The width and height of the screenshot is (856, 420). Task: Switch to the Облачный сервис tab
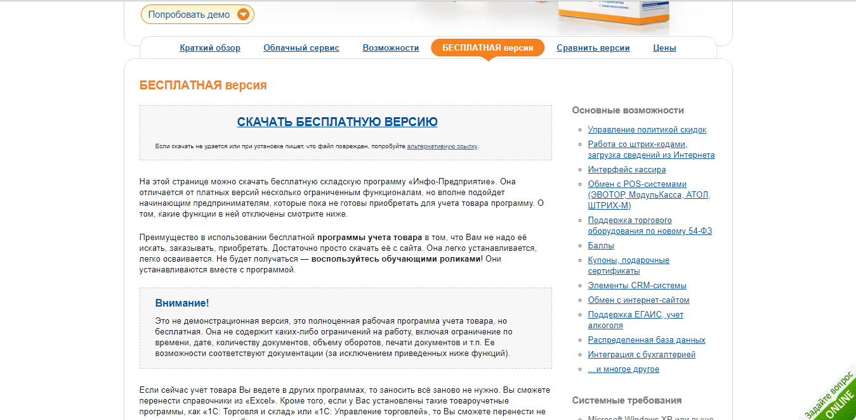click(x=301, y=48)
